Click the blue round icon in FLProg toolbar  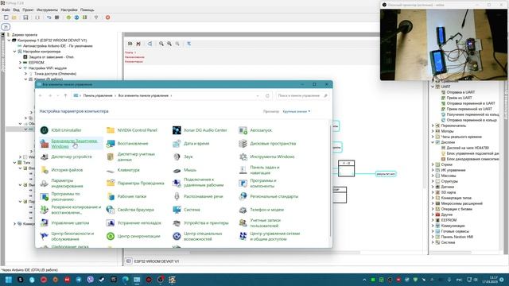(76, 17)
